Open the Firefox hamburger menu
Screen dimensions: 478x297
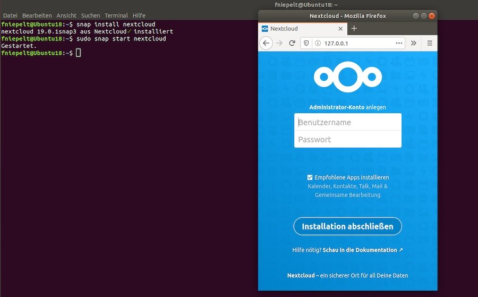coord(429,43)
